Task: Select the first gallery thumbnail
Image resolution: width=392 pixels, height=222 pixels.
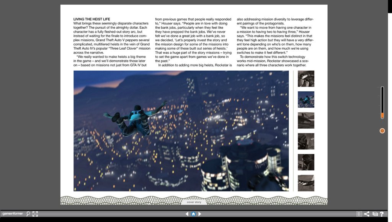Action: 306,79
